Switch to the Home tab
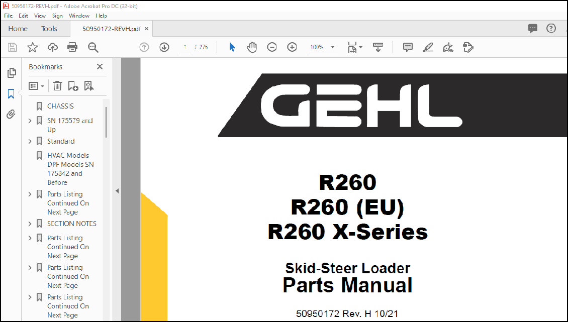The height and width of the screenshot is (322, 568). tap(18, 29)
